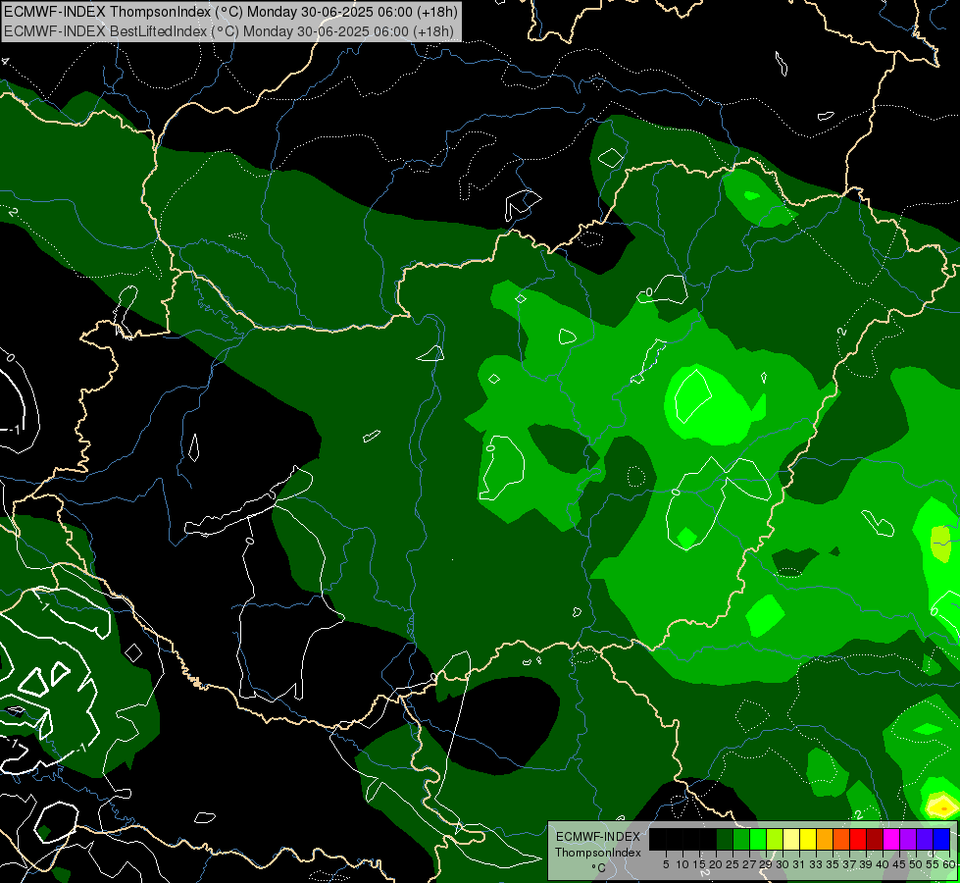
Task: Click the legend tick label '39'
Action: click(866, 864)
